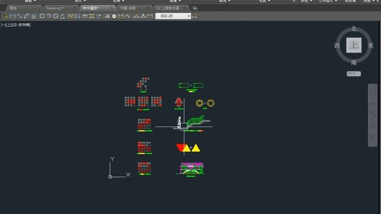Select the Baseline dimension tool
Viewport: 381px width, 214px height.
coord(78,16)
